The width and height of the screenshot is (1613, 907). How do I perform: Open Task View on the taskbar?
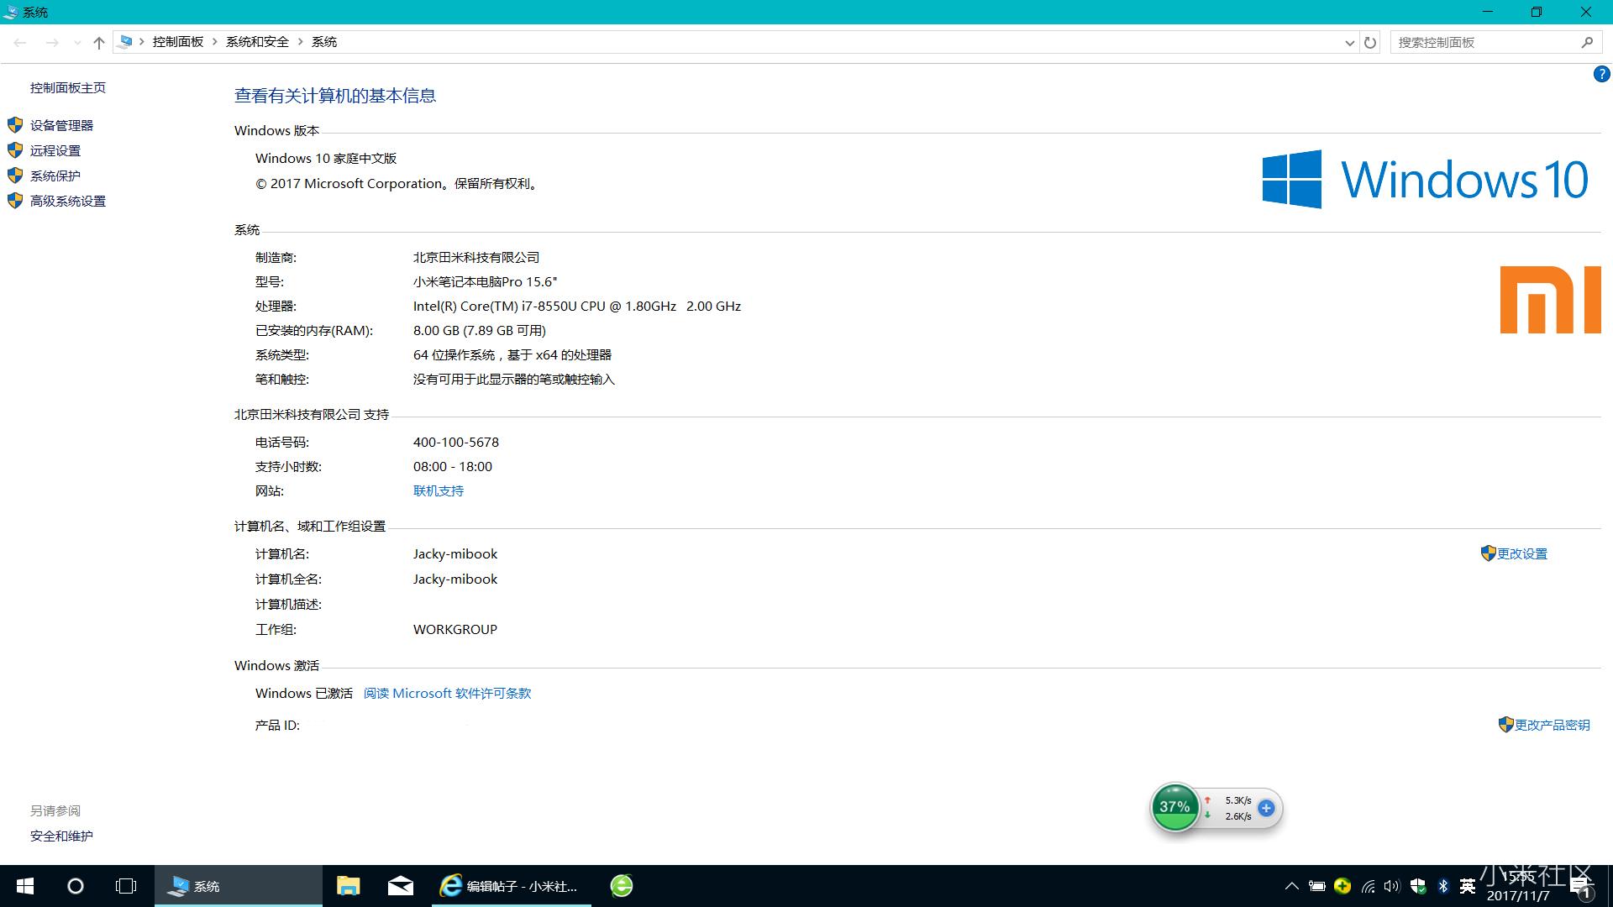126,886
